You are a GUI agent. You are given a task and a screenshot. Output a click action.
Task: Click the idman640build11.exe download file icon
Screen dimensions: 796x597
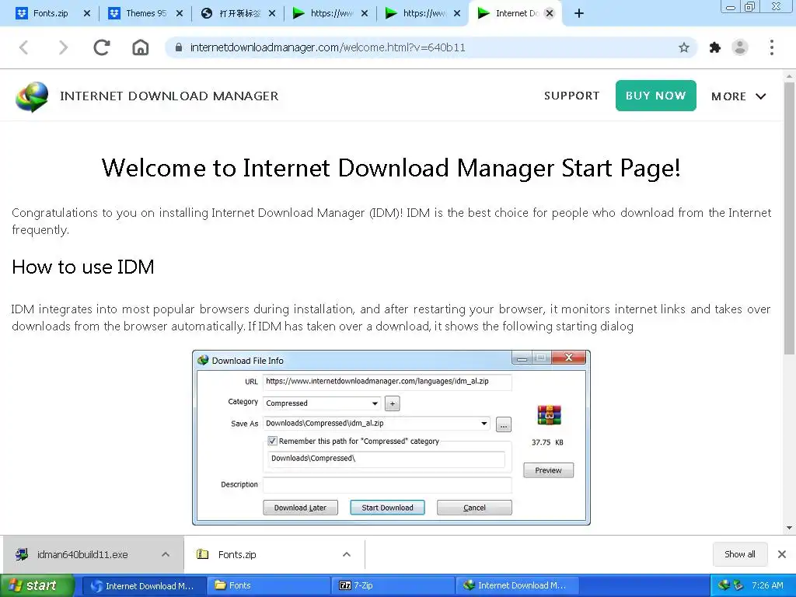pos(22,554)
